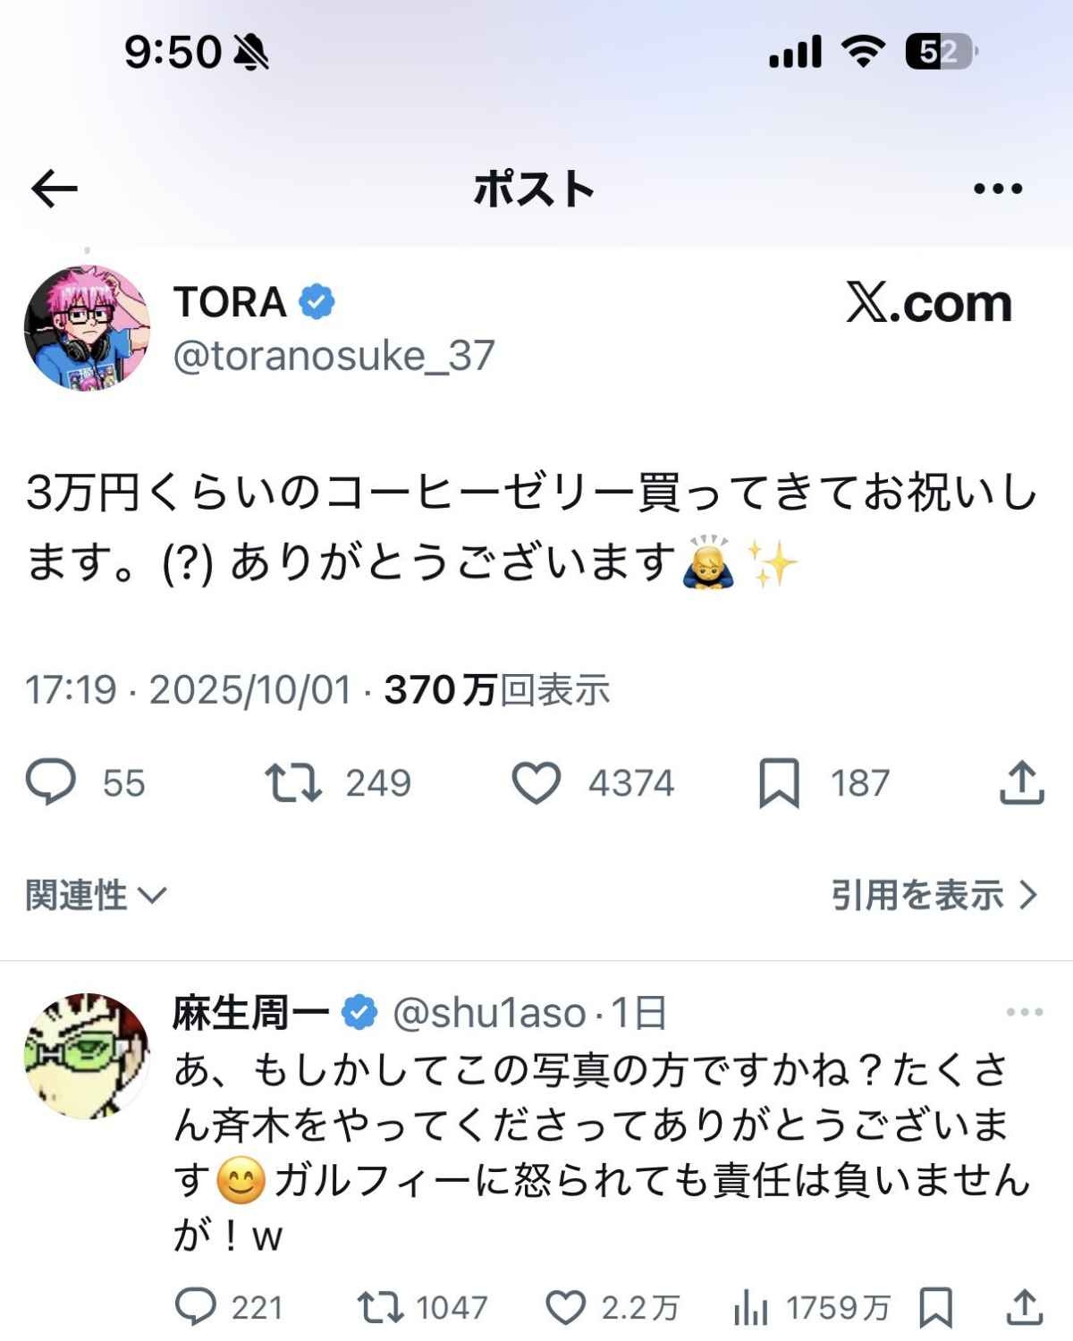Tap the back arrow icon

tap(55, 189)
